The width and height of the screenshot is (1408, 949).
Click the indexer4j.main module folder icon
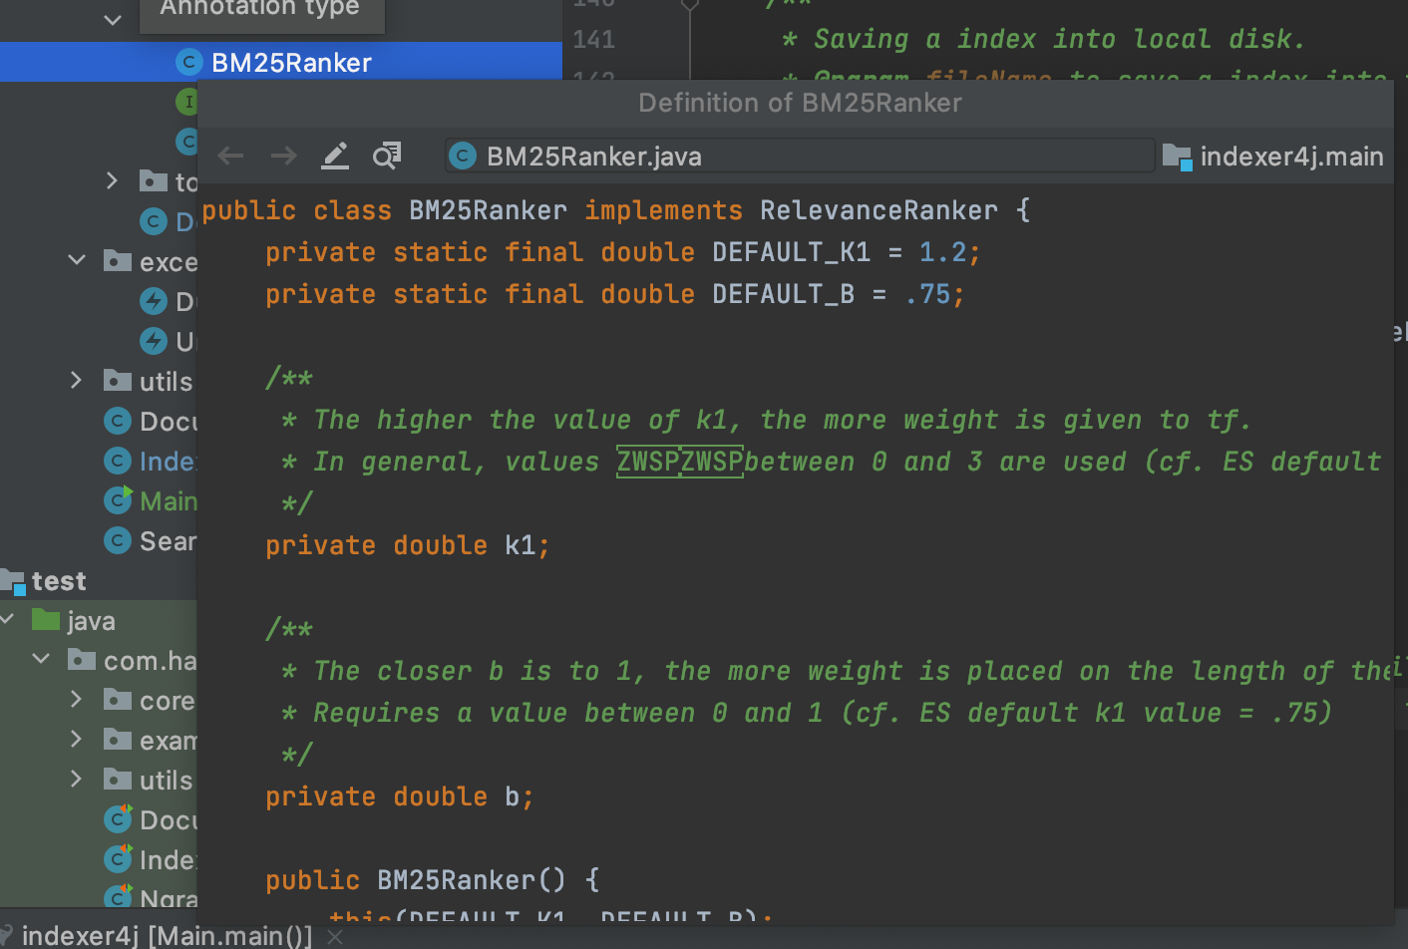pos(1178,157)
